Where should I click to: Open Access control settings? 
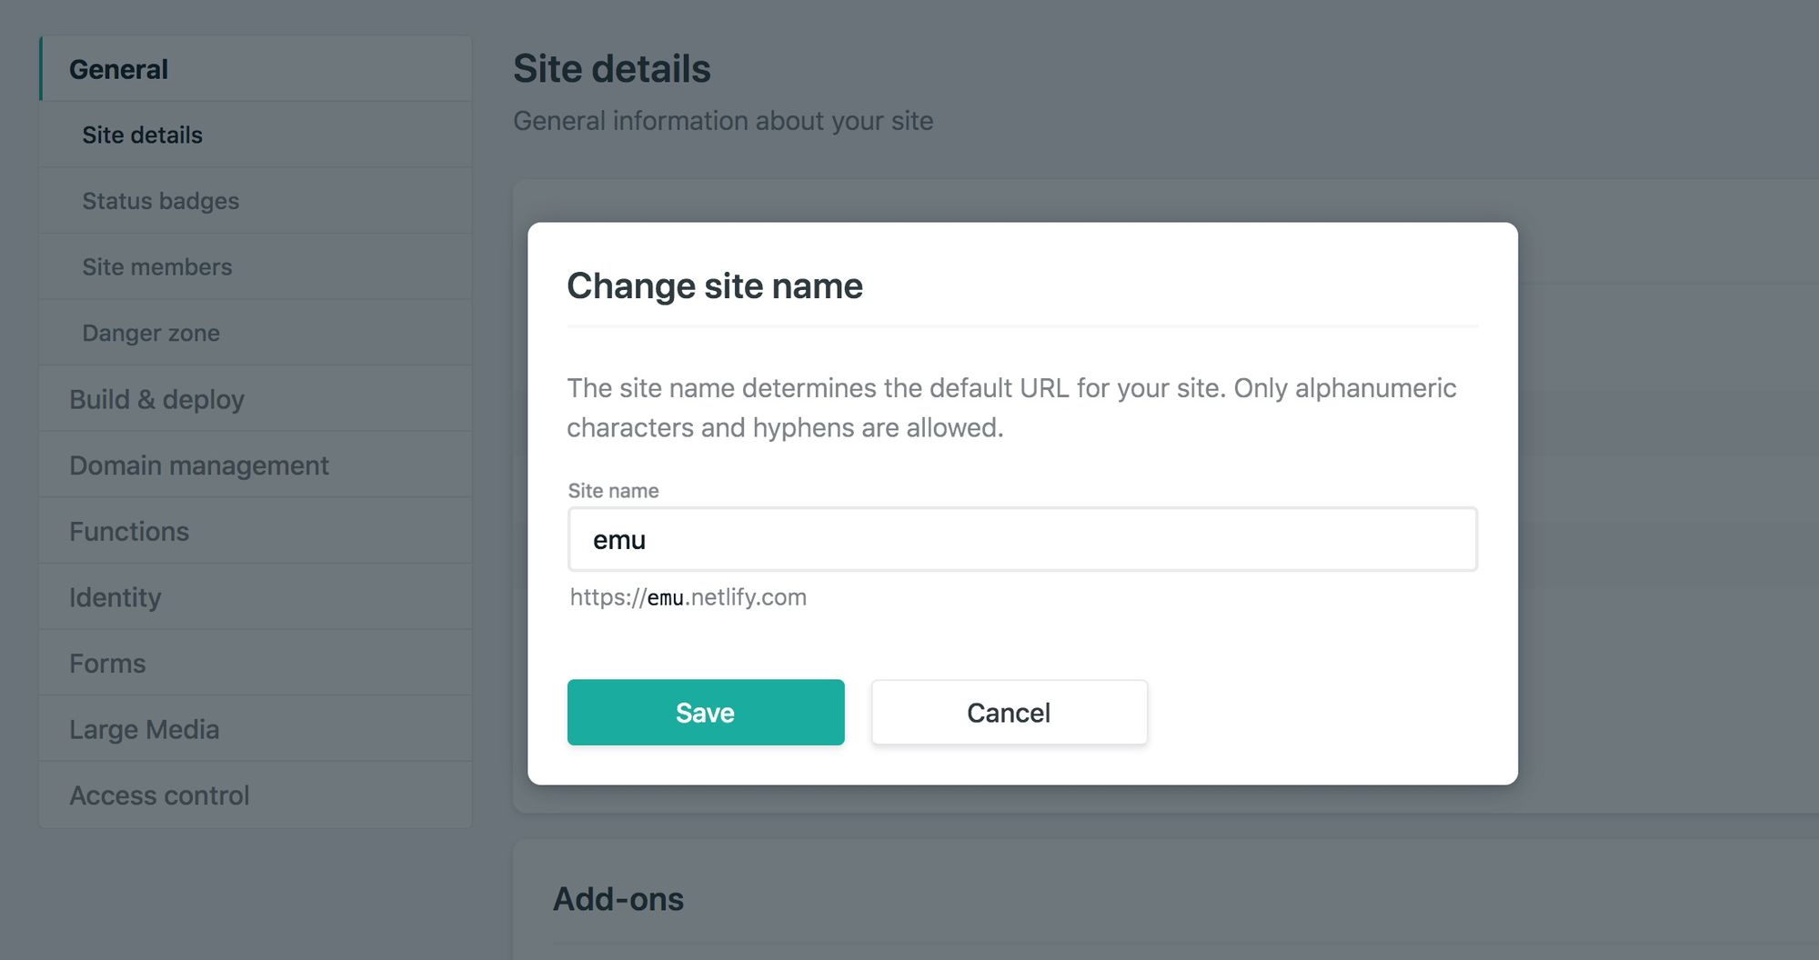[256, 795]
